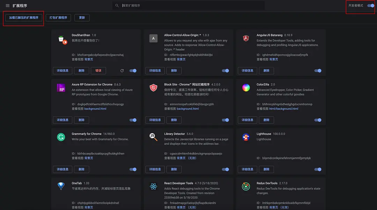Open 详细信息 for Block Site

coord(155,120)
